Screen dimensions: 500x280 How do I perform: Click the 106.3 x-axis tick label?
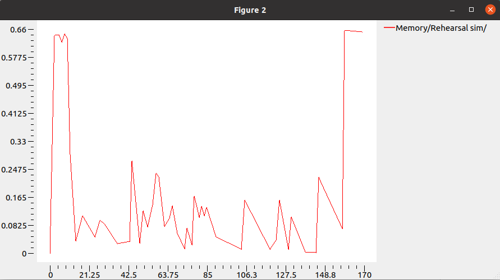coord(247,275)
